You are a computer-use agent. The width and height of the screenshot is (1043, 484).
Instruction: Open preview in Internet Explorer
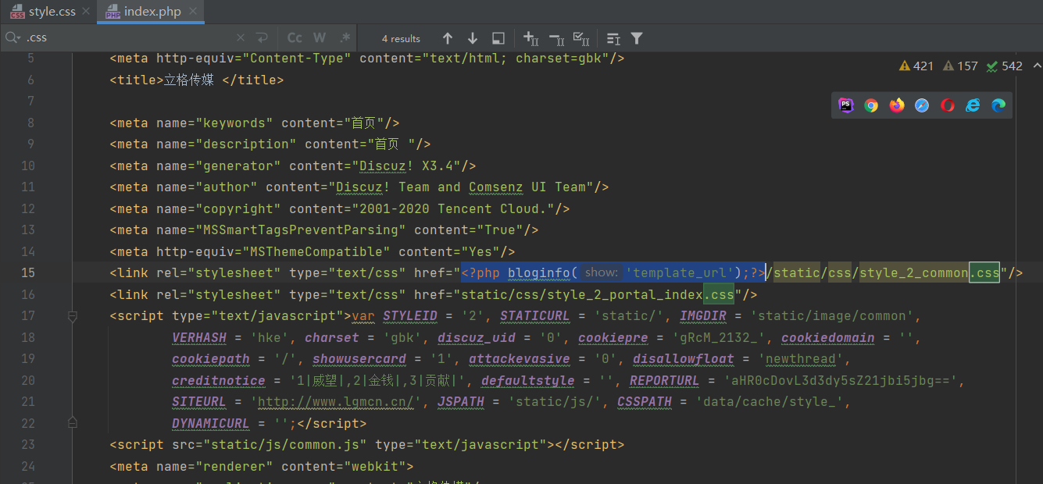coord(973,105)
